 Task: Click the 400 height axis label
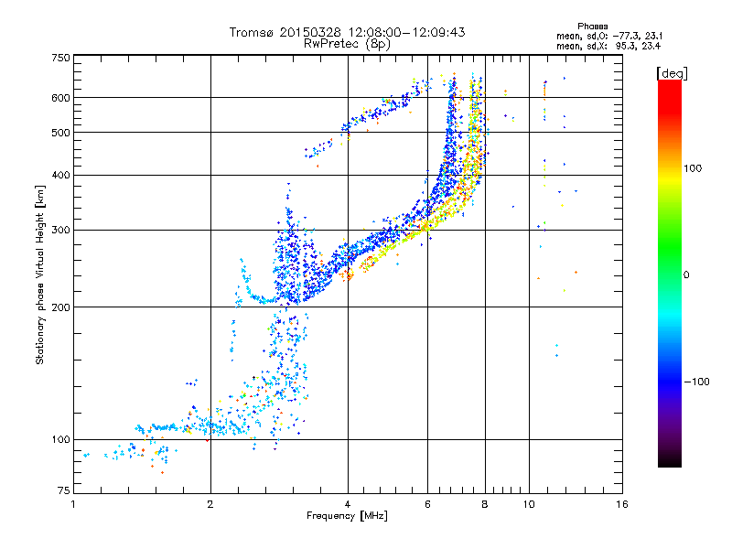tap(60, 176)
